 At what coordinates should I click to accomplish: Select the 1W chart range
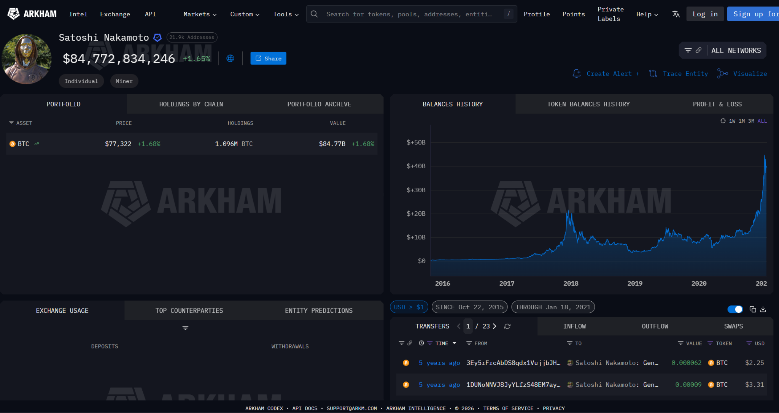tap(732, 121)
